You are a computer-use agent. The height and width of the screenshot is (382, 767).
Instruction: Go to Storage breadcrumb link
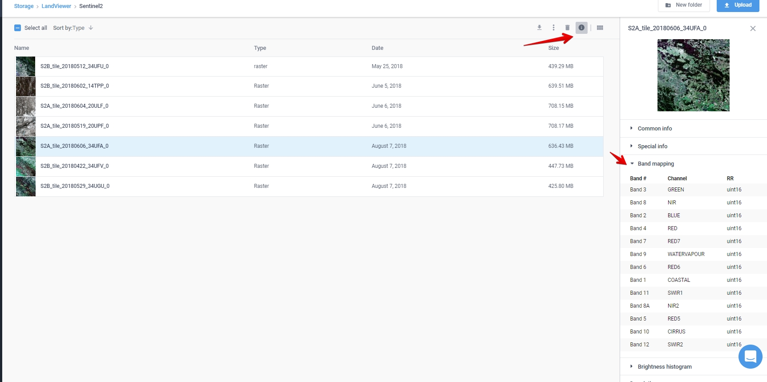pyautogui.click(x=24, y=6)
